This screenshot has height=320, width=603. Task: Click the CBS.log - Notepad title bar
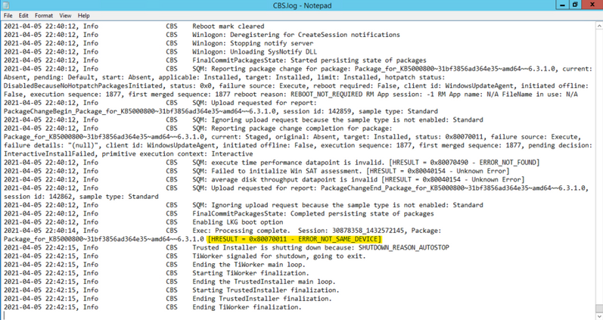(x=301, y=5)
